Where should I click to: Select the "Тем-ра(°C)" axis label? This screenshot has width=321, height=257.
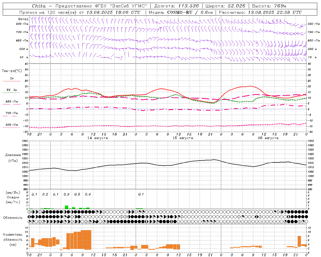click(12, 71)
